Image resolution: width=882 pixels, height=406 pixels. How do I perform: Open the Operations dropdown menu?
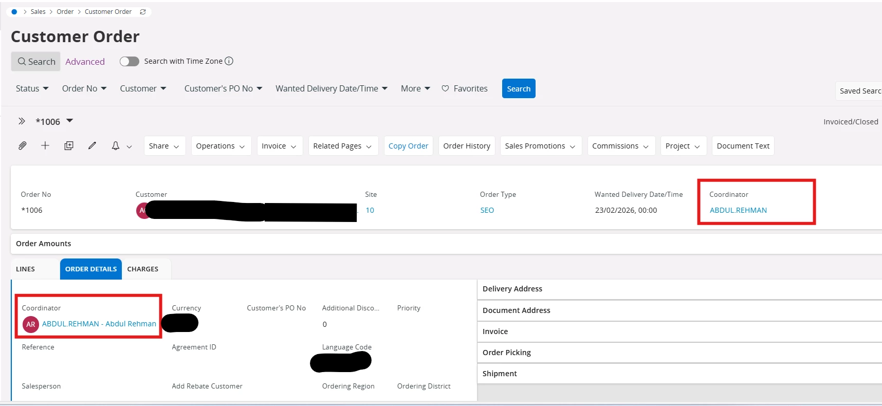(x=220, y=146)
